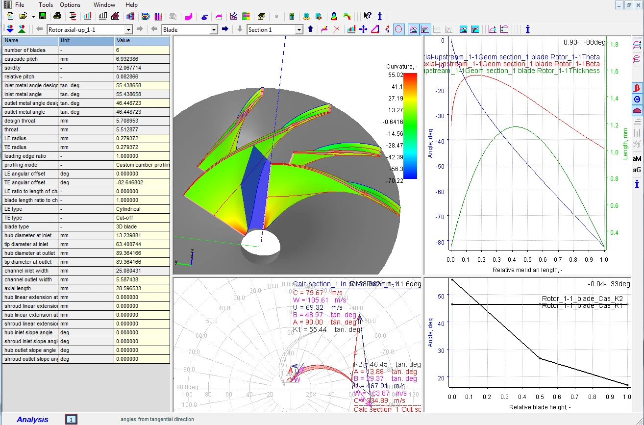Toggle the red circle display button
The height and width of the screenshot is (425, 644).
click(x=399, y=29)
